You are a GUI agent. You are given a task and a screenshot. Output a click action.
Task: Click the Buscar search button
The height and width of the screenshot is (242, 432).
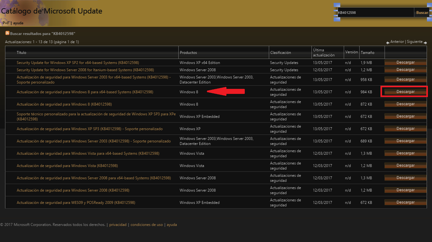[422, 13]
